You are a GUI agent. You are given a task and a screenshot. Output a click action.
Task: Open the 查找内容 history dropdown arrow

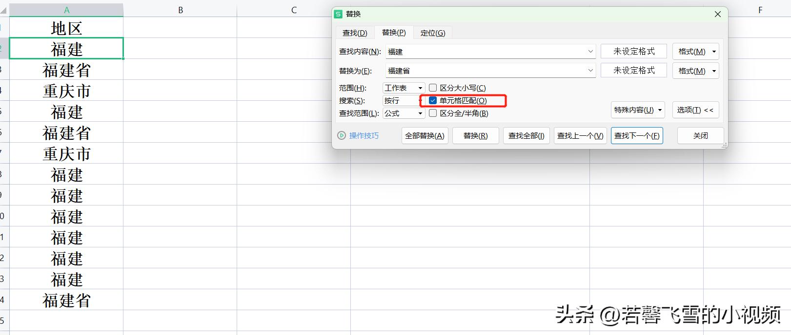[590, 51]
